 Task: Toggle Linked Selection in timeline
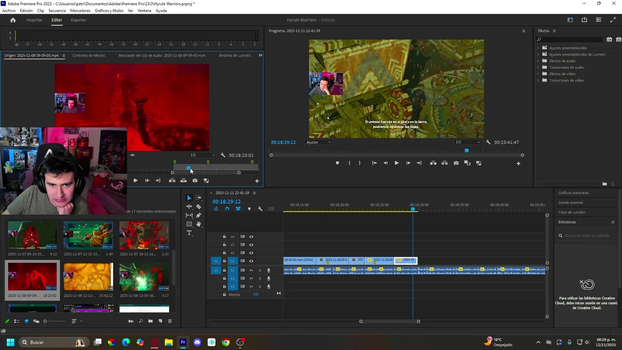pyautogui.click(x=238, y=209)
